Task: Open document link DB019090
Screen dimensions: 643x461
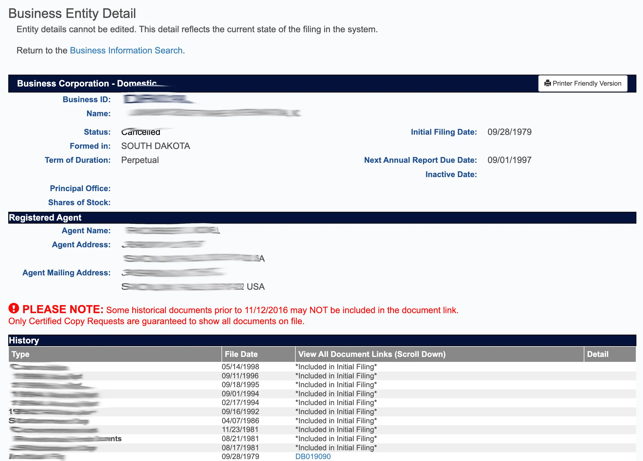Action: pyautogui.click(x=313, y=457)
